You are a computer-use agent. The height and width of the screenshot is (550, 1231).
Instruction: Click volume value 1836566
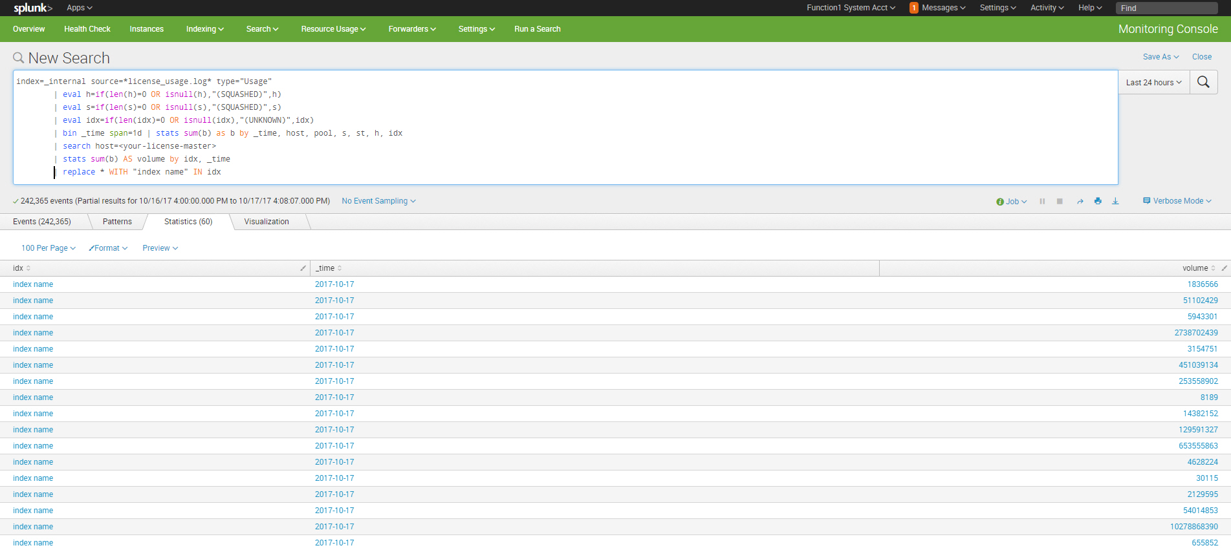[x=1203, y=284]
